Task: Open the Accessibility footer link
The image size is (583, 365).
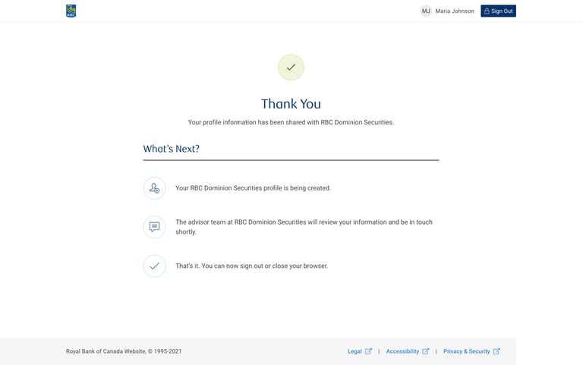Action: [x=402, y=351]
